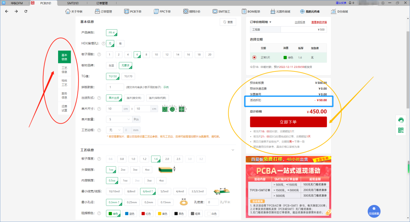Refresh the page with the reload icon
The image size is (410, 222).
(26, 11)
